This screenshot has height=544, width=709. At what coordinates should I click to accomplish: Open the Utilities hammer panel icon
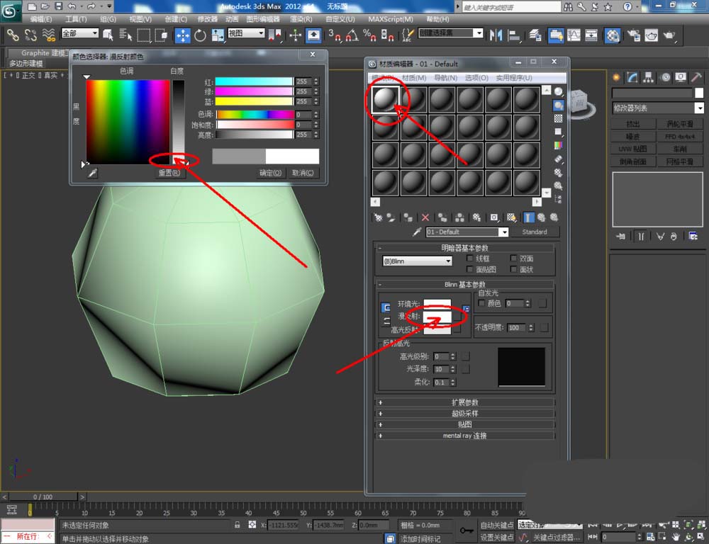coord(696,78)
